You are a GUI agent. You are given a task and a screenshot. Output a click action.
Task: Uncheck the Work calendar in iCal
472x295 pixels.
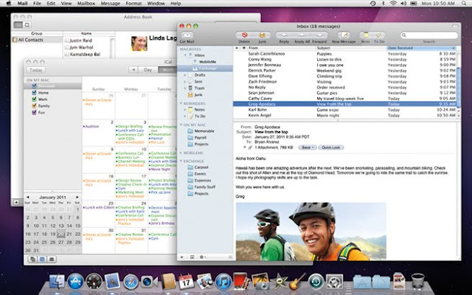[34, 100]
